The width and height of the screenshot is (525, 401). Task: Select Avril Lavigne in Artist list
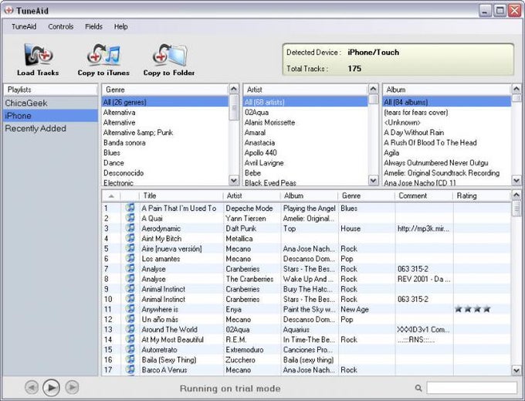pos(306,163)
